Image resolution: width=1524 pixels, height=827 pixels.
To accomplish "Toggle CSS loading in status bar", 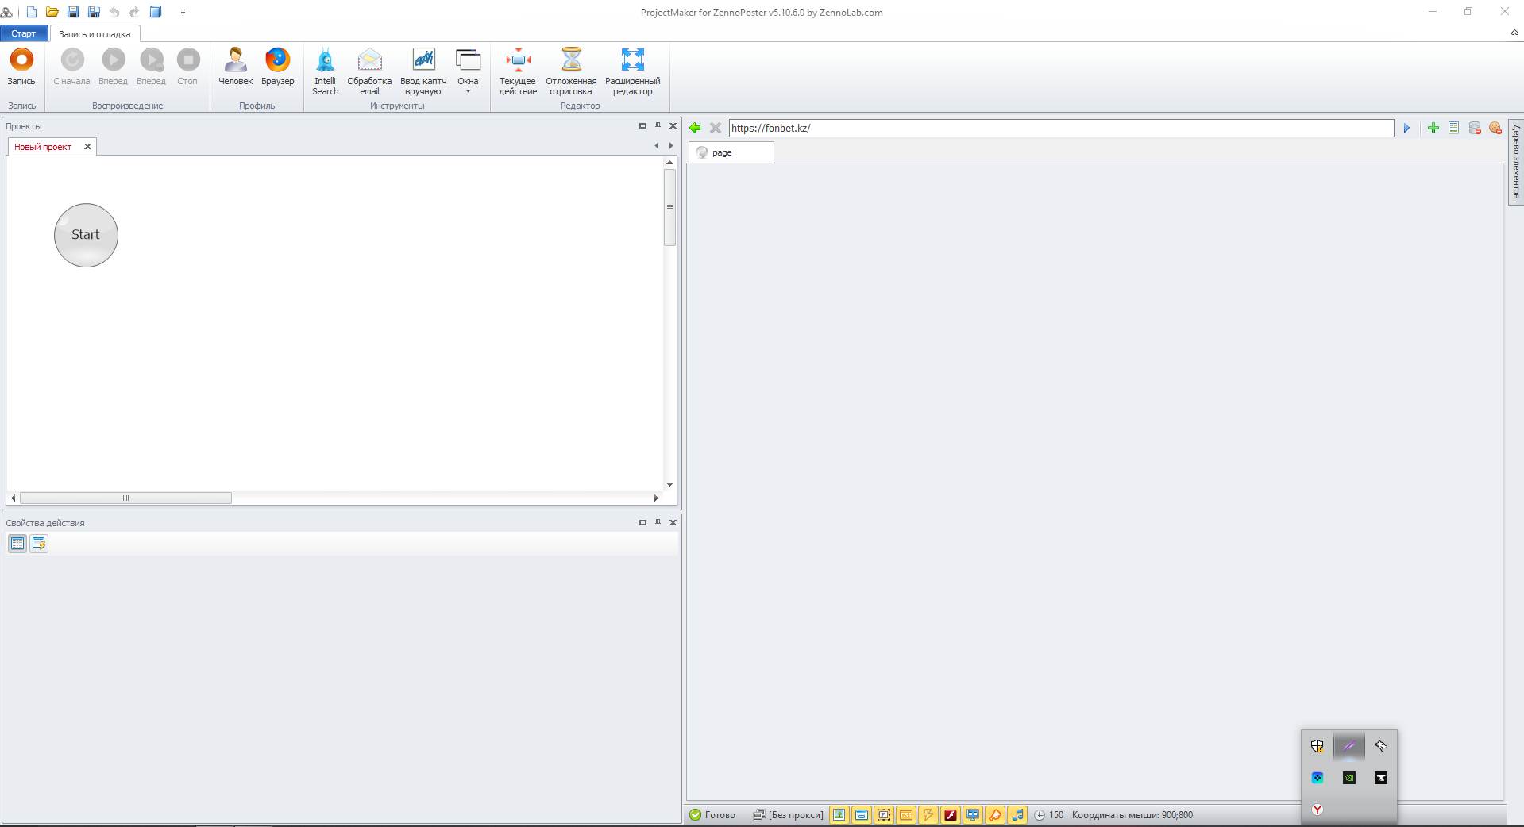I will tap(905, 815).
